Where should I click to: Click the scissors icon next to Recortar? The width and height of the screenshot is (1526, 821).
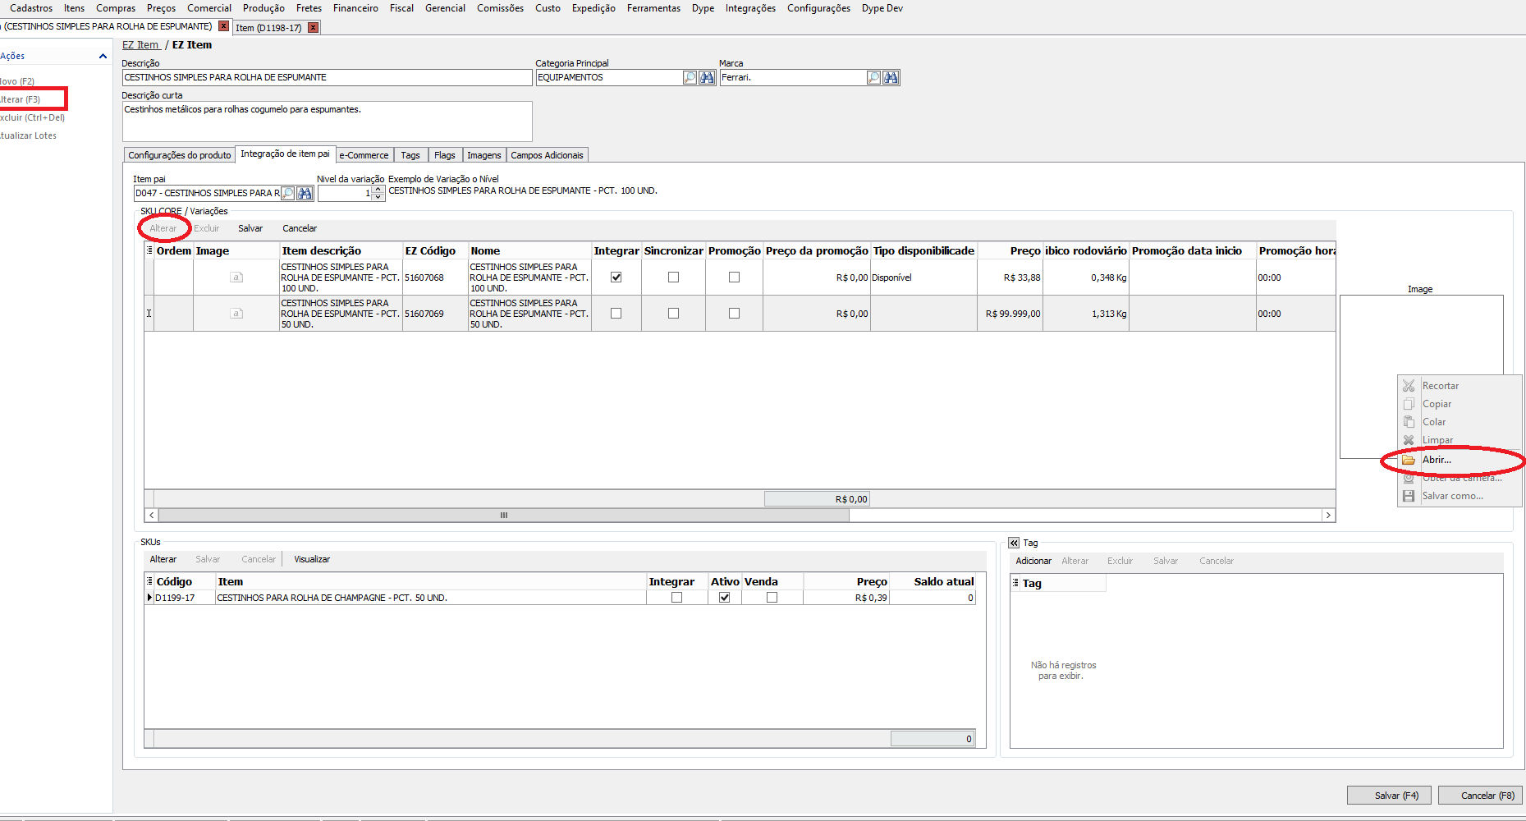click(1409, 386)
